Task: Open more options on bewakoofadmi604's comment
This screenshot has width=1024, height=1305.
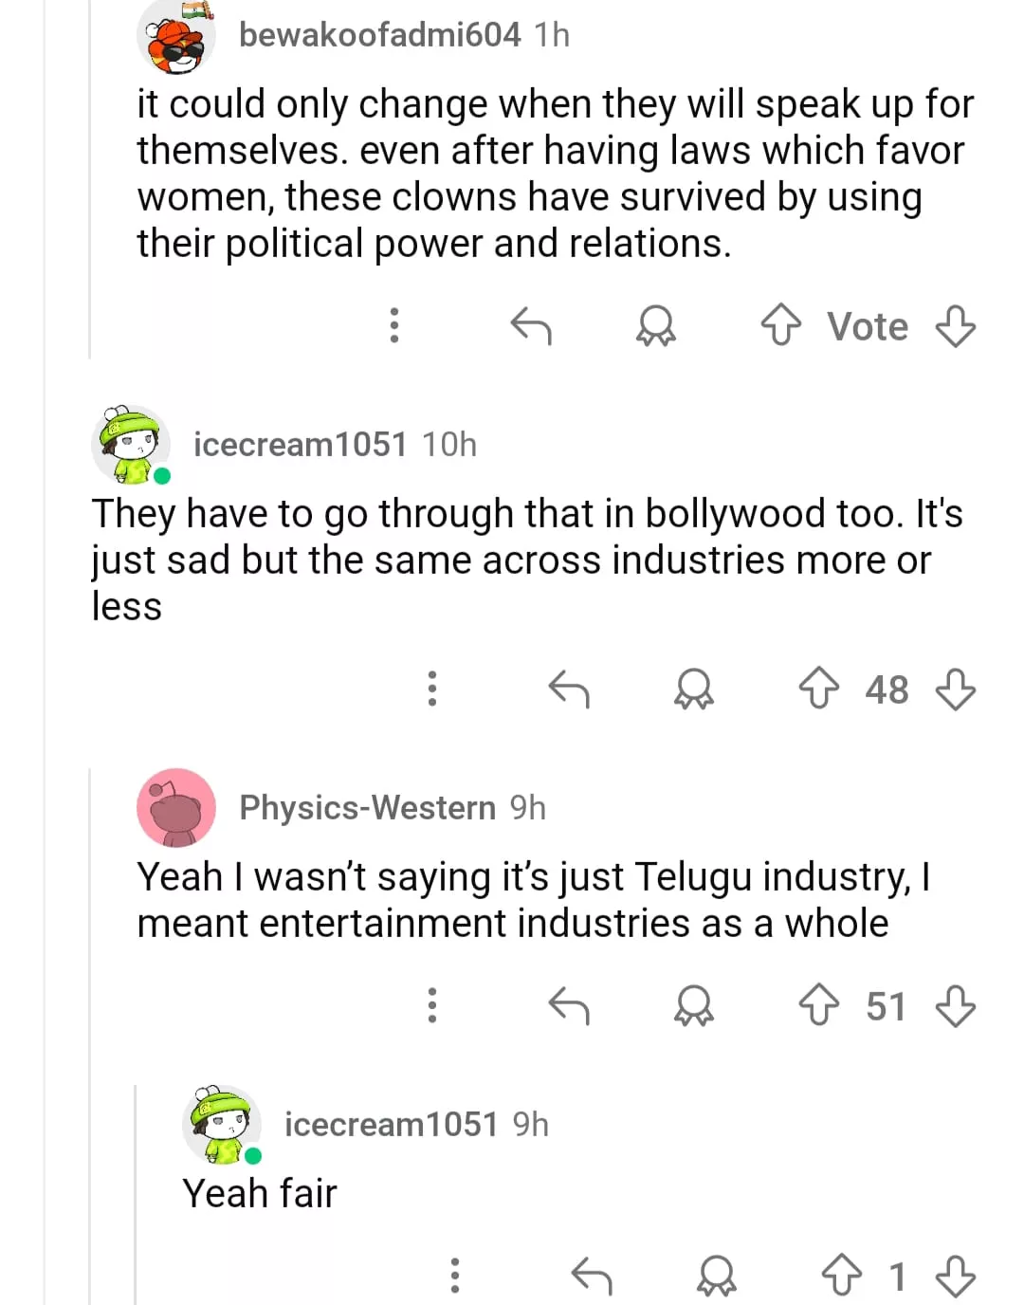Action: (394, 325)
